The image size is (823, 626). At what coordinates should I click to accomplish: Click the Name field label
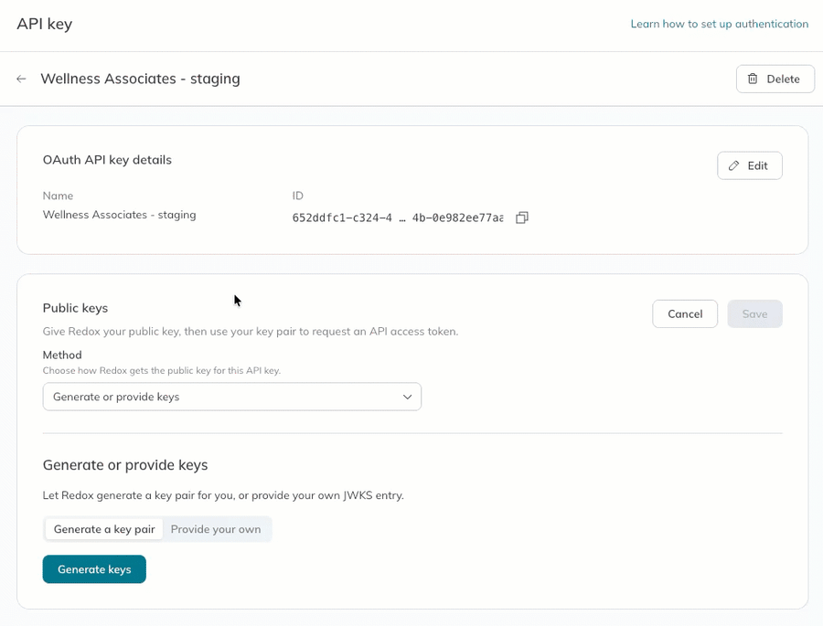coord(58,196)
